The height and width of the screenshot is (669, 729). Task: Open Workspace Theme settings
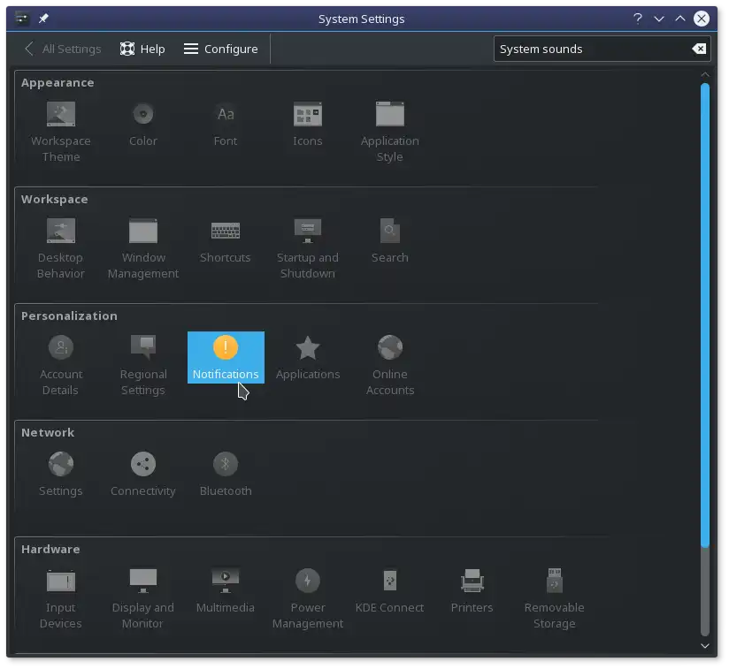click(61, 132)
